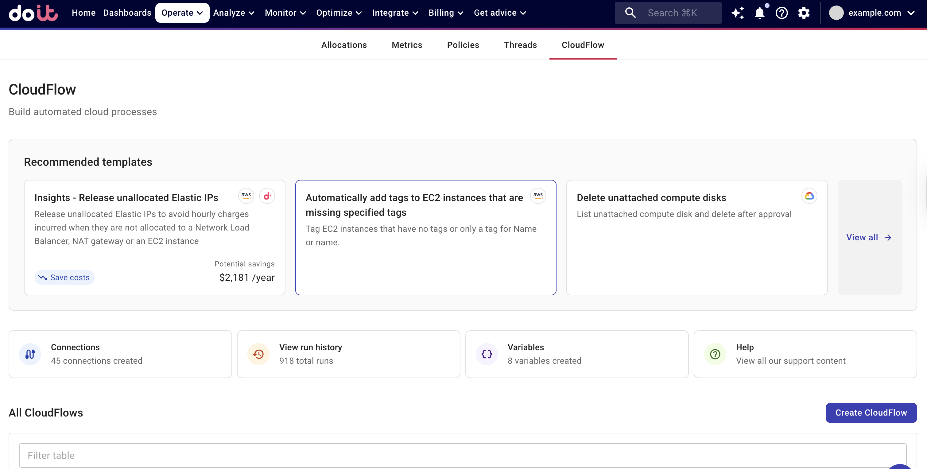Click the Create CloudFlow button
This screenshot has height=469, width=927.
[x=871, y=413]
